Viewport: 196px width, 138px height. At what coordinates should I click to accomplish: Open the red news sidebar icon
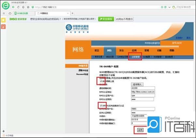(3, 26)
